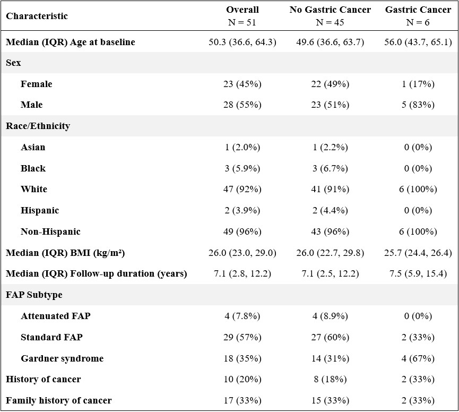Select the Gastric Cancer column header
Viewport: 459px width, 412px height.
pos(418,16)
